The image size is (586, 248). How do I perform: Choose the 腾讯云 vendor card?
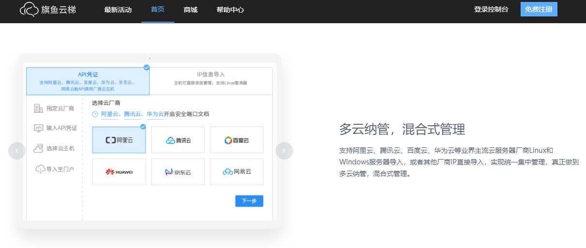(x=178, y=140)
